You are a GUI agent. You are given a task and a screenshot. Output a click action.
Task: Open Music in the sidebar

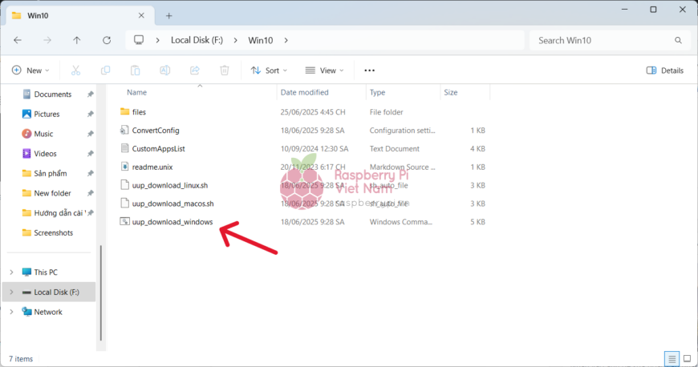click(43, 134)
